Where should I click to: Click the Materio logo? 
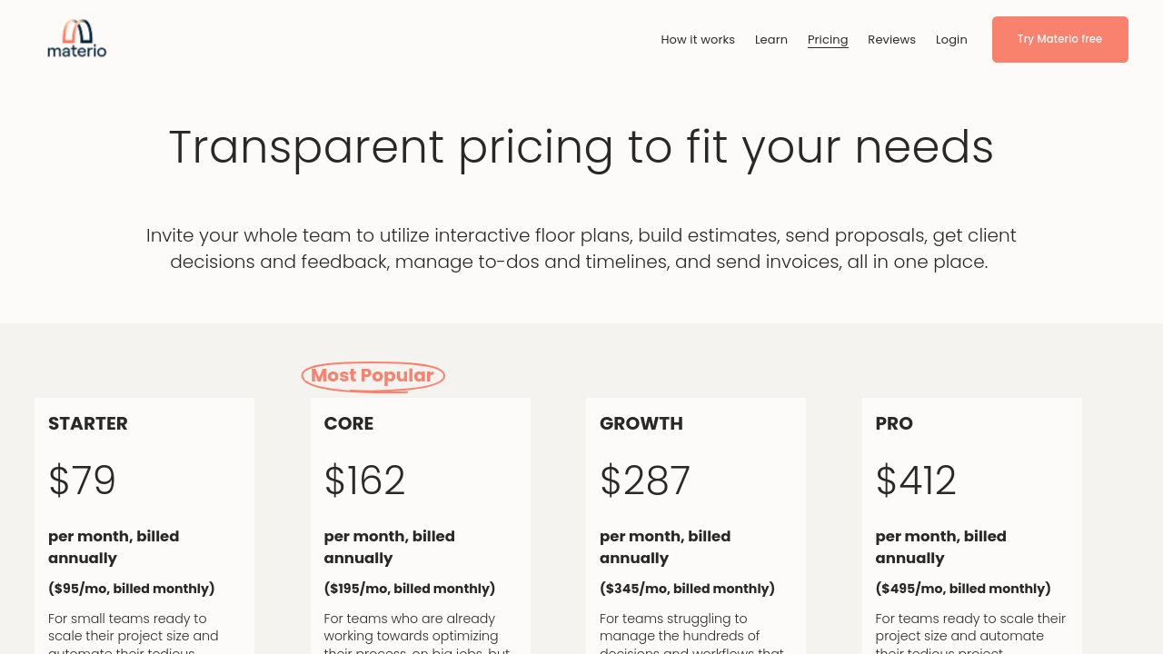click(77, 39)
